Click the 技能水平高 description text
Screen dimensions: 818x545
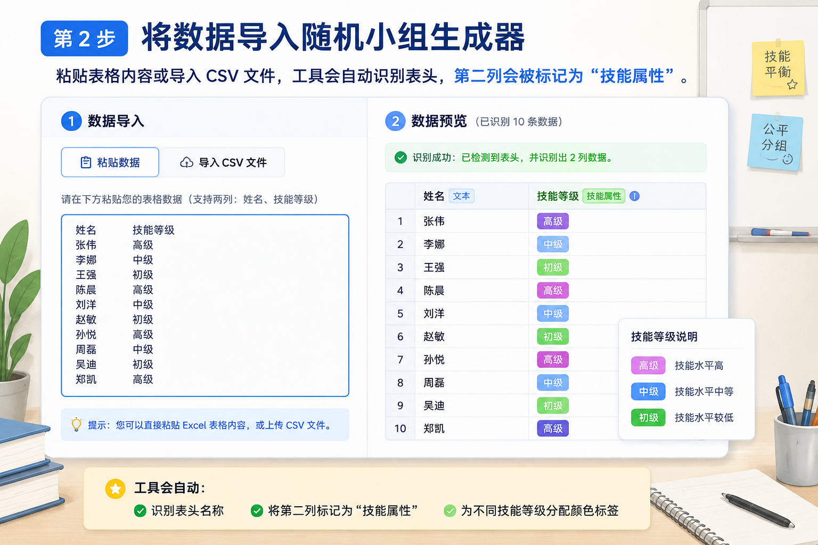click(699, 366)
